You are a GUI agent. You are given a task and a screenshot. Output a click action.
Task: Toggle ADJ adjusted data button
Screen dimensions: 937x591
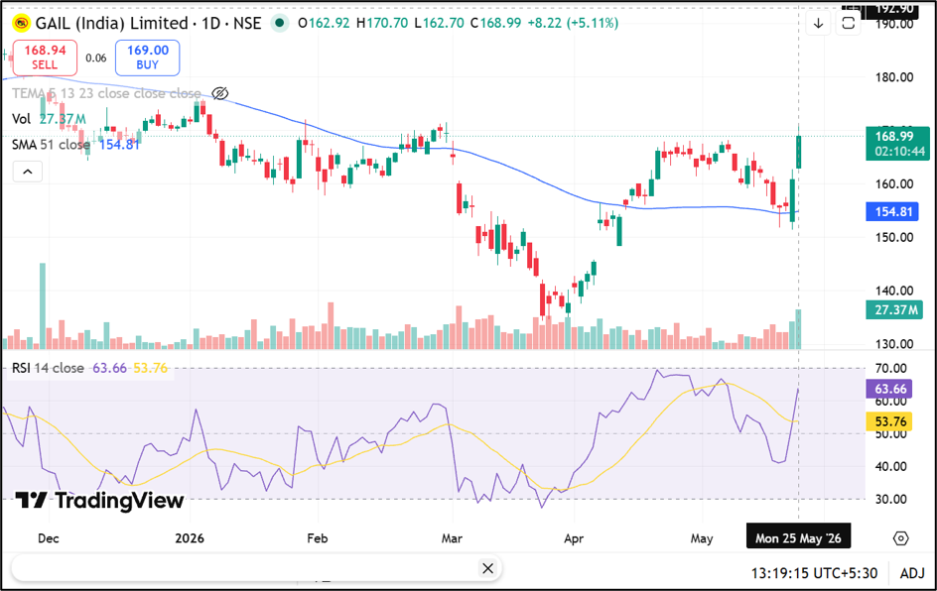pyautogui.click(x=912, y=573)
